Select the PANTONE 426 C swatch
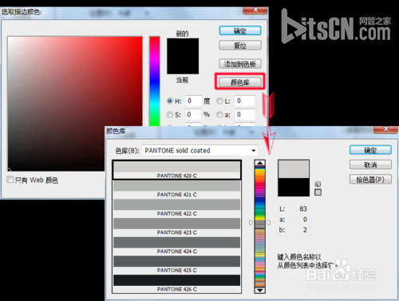This screenshot has height=301, width=399. pyautogui.click(x=177, y=283)
